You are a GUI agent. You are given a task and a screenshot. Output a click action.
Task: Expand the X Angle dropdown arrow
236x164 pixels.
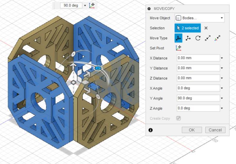coord(222,88)
